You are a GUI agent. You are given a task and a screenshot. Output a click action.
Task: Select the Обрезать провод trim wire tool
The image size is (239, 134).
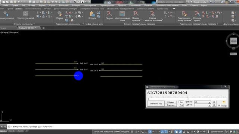click(197, 16)
